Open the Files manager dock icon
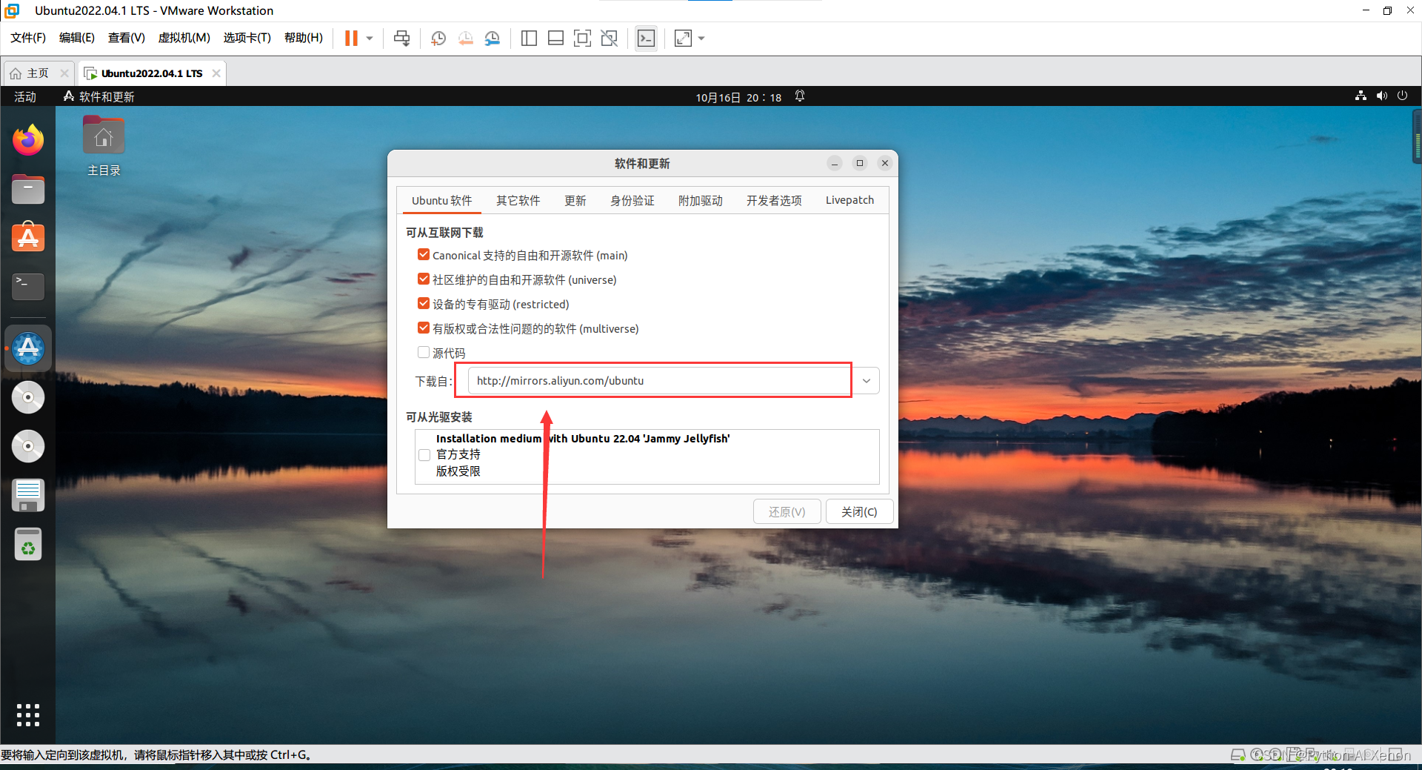This screenshot has height=770, width=1422. point(28,189)
